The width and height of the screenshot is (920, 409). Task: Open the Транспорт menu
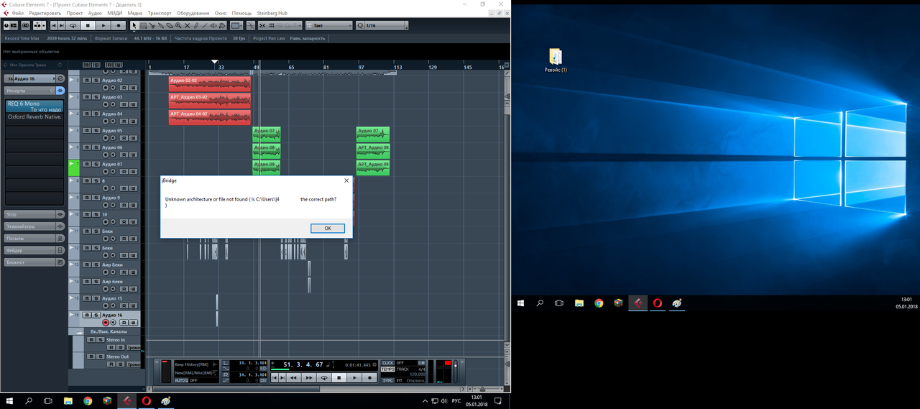pyautogui.click(x=161, y=13)
